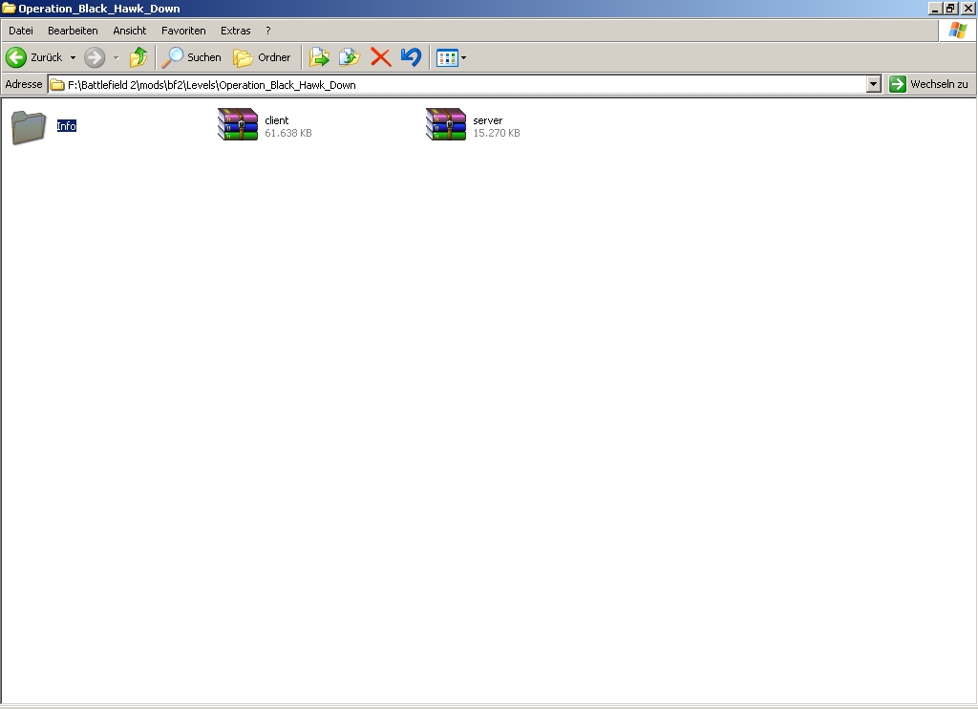
Task: Open the Datei menu
Action: 21,31
